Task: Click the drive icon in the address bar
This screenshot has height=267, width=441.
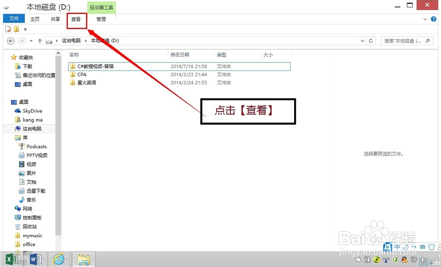Action: (x=49, y=41)
